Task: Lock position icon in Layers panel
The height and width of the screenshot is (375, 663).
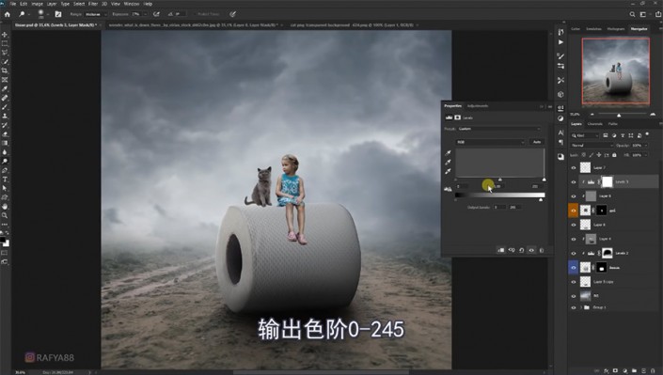Action: (x=599, y=155)
